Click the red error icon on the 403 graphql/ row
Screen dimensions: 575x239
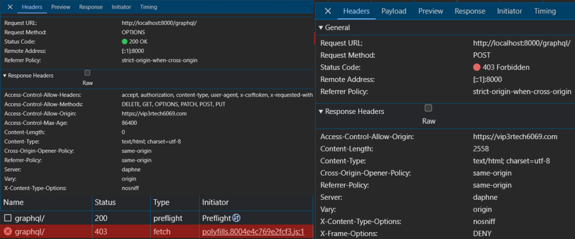tap(8, 231)
